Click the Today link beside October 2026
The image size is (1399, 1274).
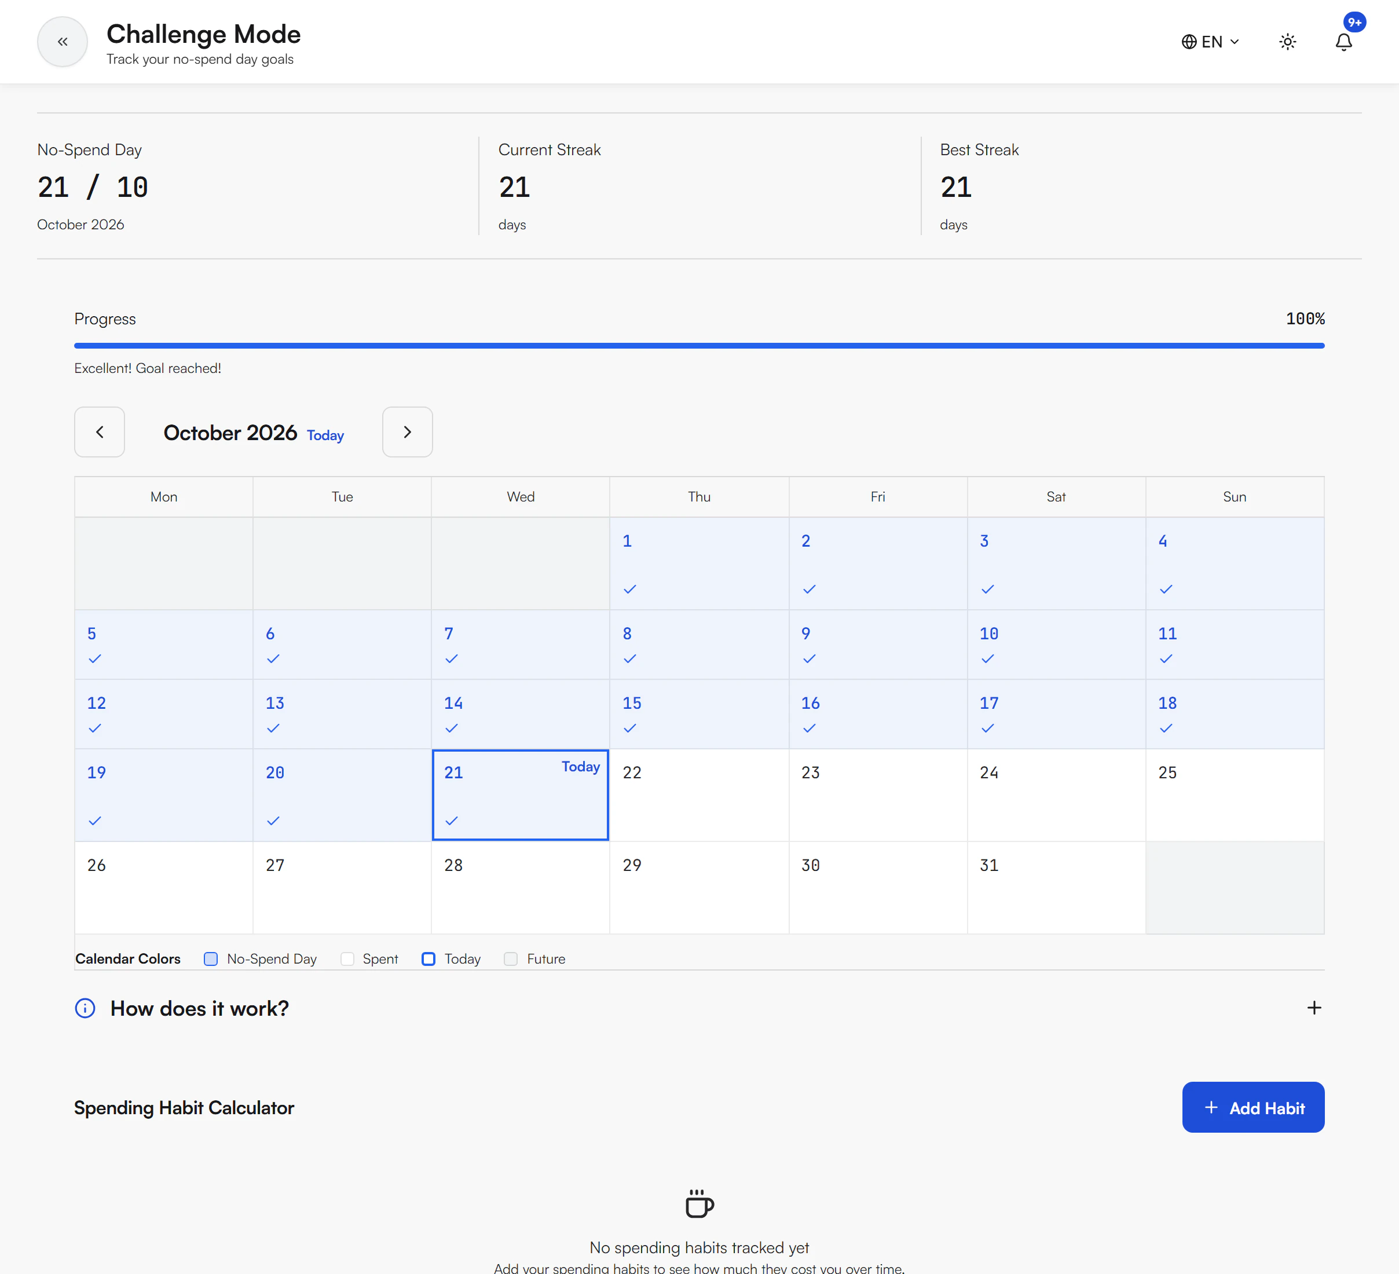pos(325,435)
